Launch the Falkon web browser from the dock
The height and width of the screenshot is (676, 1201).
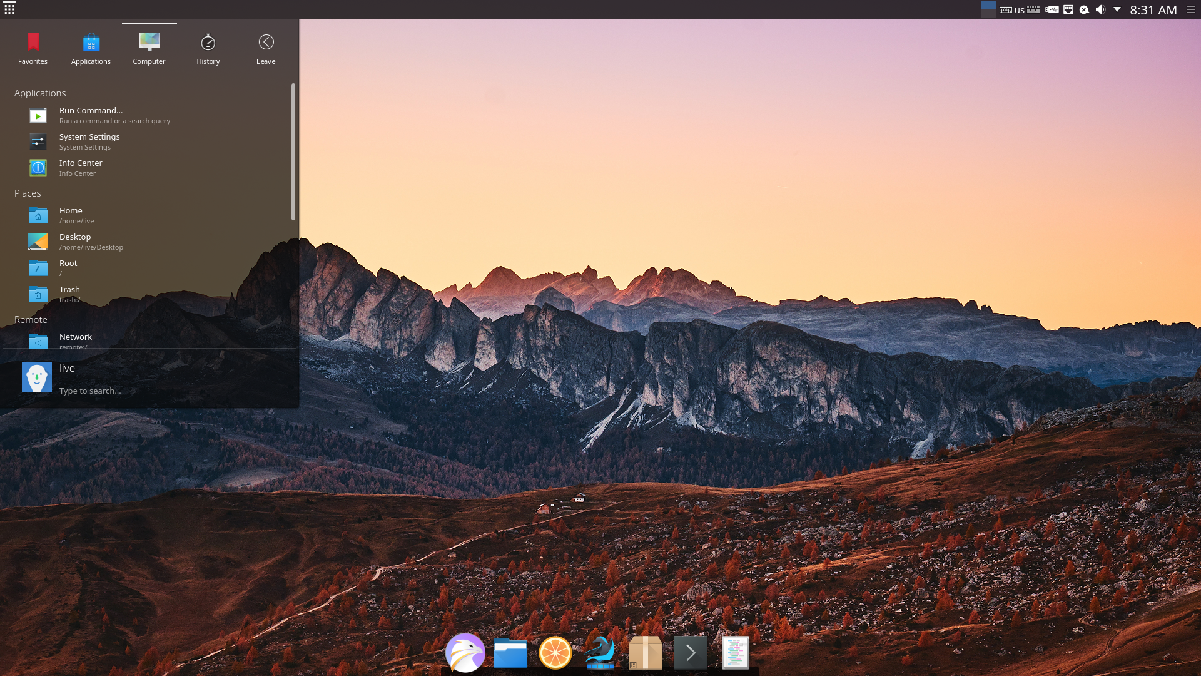[465, 652]
